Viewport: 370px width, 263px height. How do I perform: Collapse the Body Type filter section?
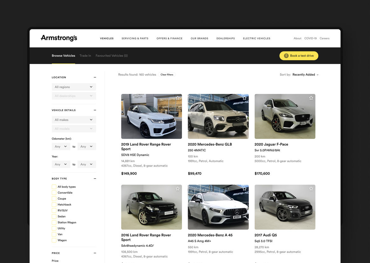click(95, 179)
